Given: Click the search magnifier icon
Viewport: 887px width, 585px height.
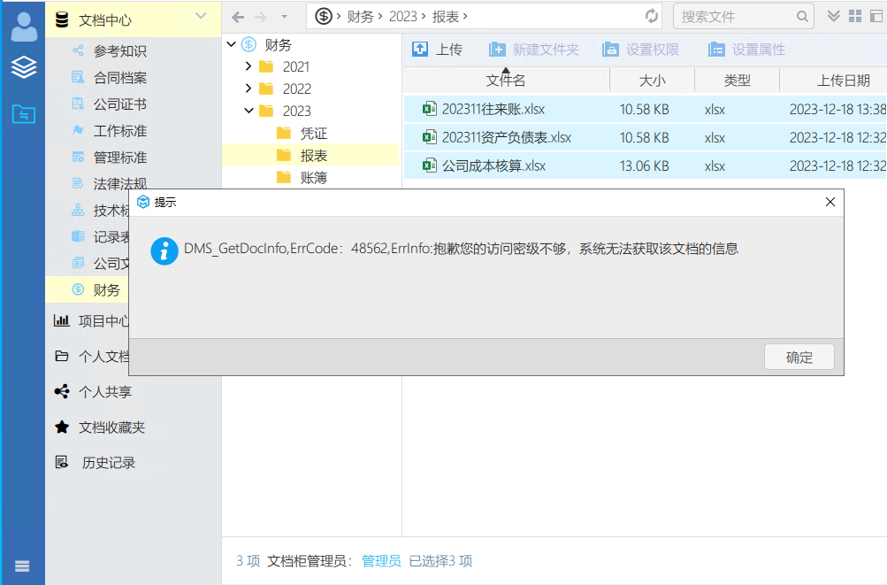Looking at the screenshot, I should click(803, 16).
